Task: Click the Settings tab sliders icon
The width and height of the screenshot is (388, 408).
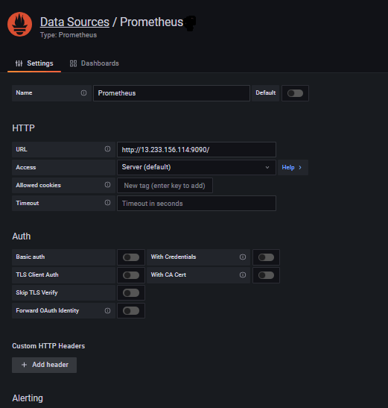Action: tap(19, 63)
